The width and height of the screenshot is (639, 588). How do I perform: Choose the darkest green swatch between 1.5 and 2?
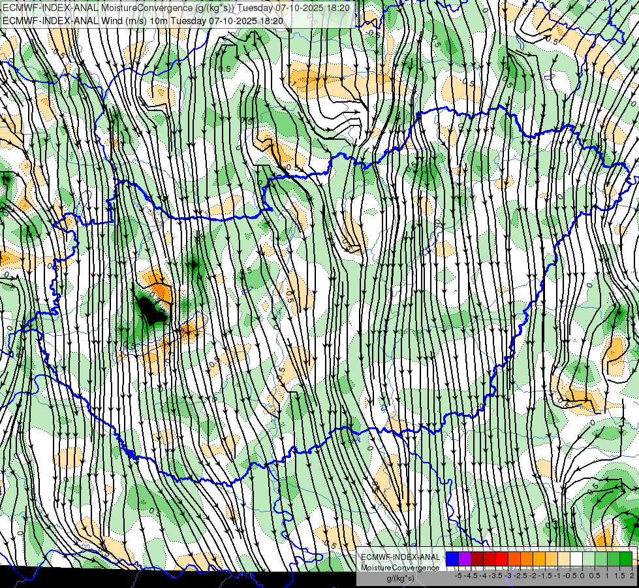(x=625, y=559)
